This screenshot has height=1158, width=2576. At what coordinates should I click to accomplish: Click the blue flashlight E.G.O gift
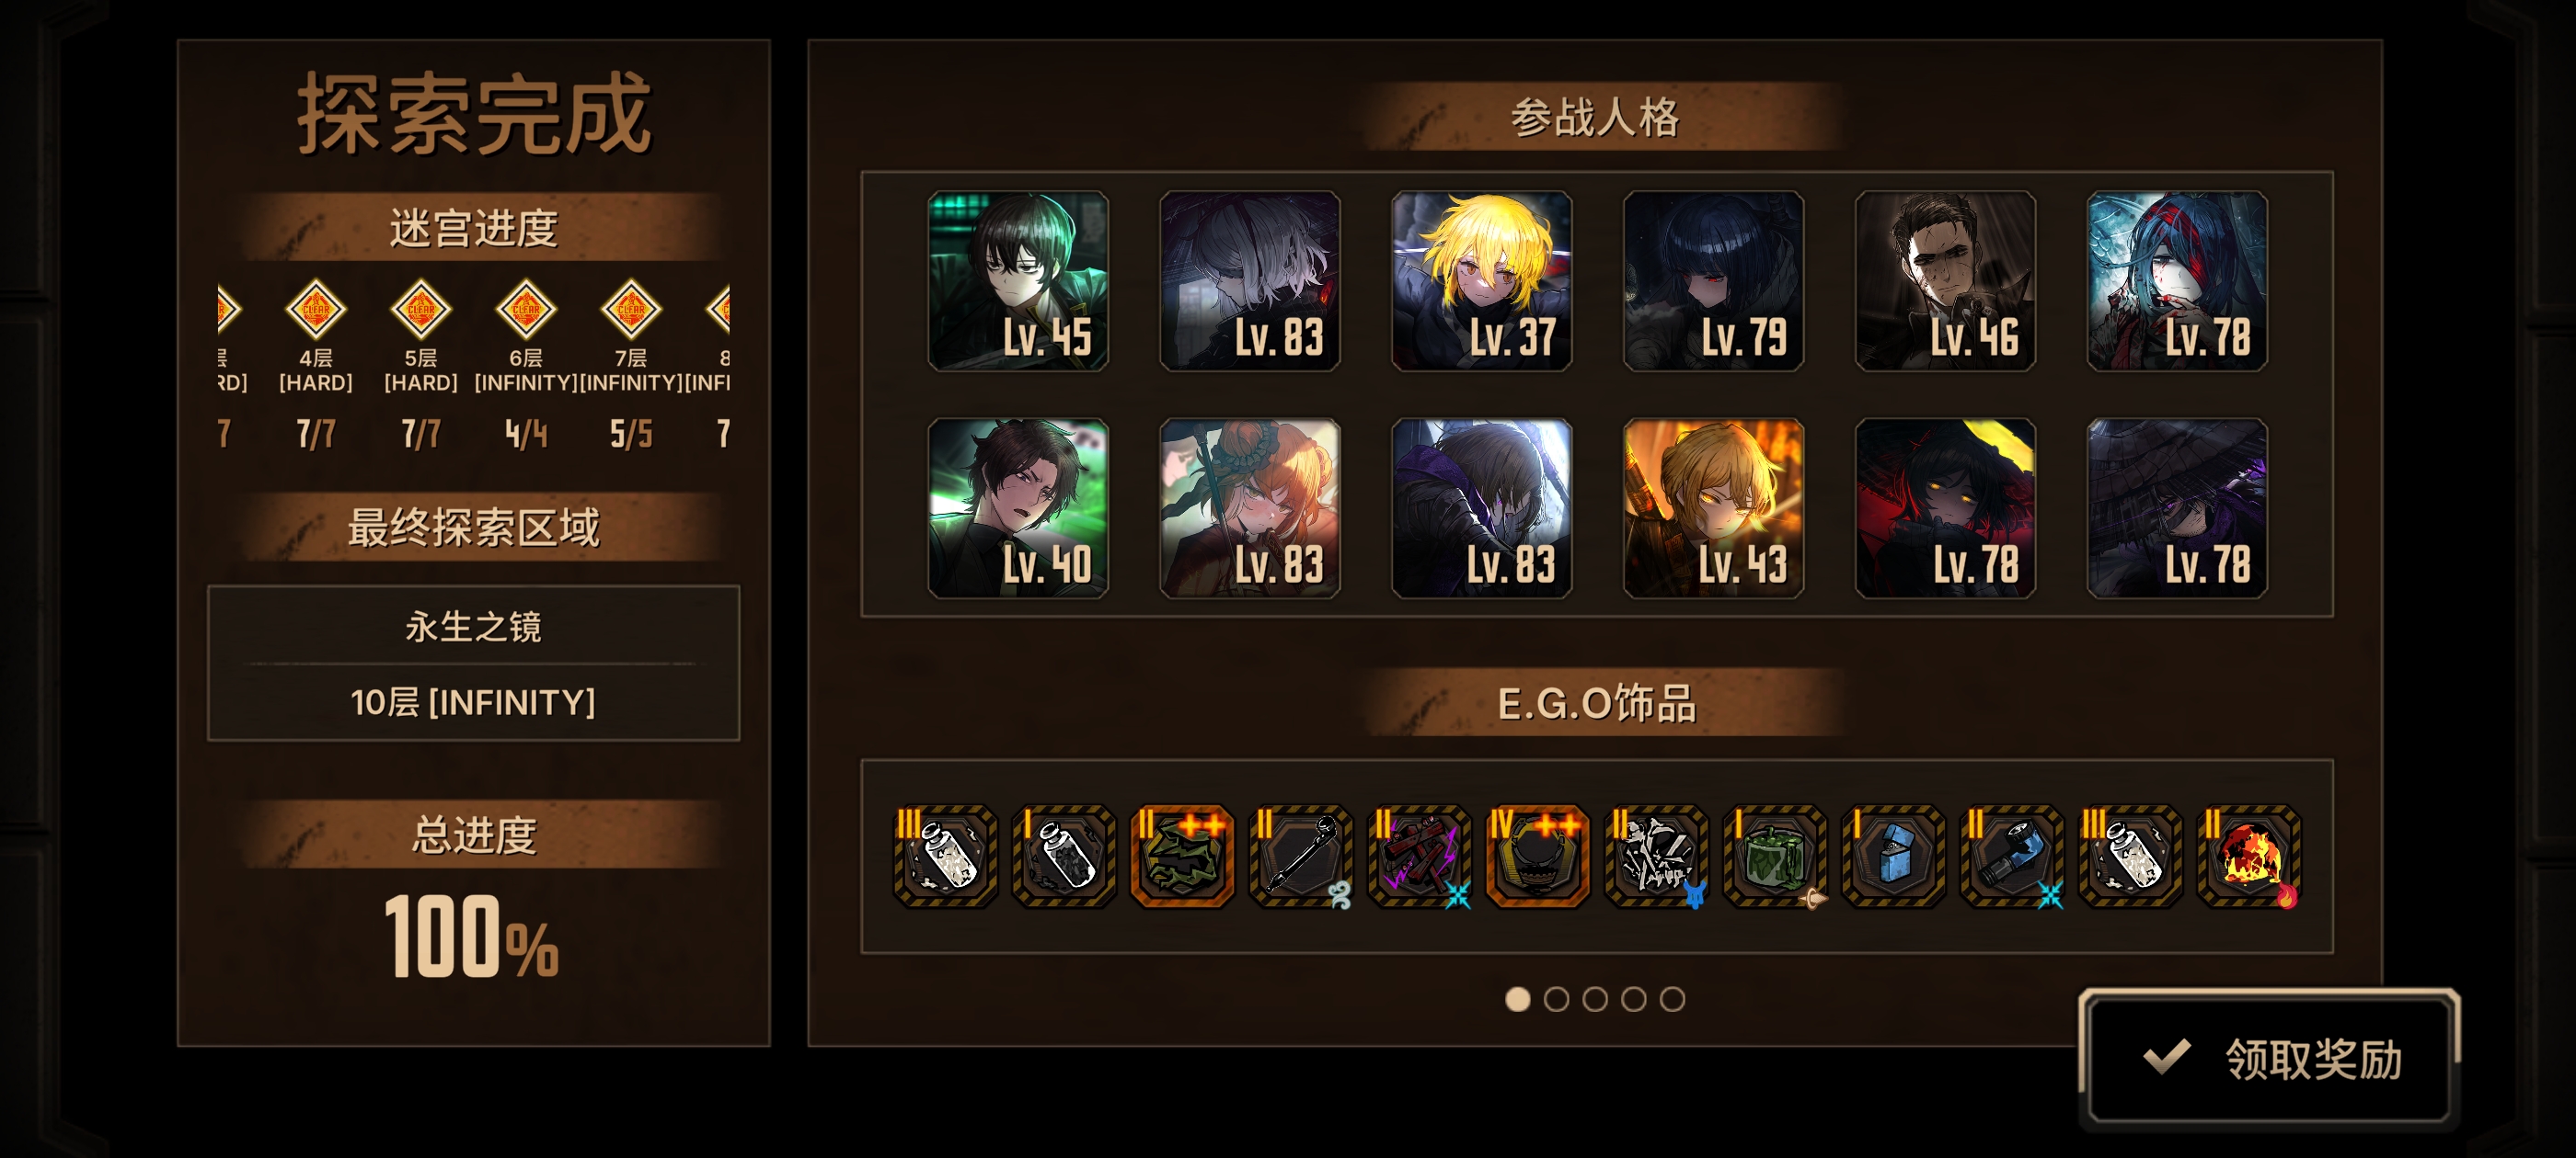[2012, 857]
